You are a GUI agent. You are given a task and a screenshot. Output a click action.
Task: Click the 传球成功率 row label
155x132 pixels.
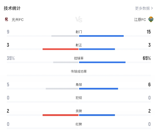[x=79, y=71]
